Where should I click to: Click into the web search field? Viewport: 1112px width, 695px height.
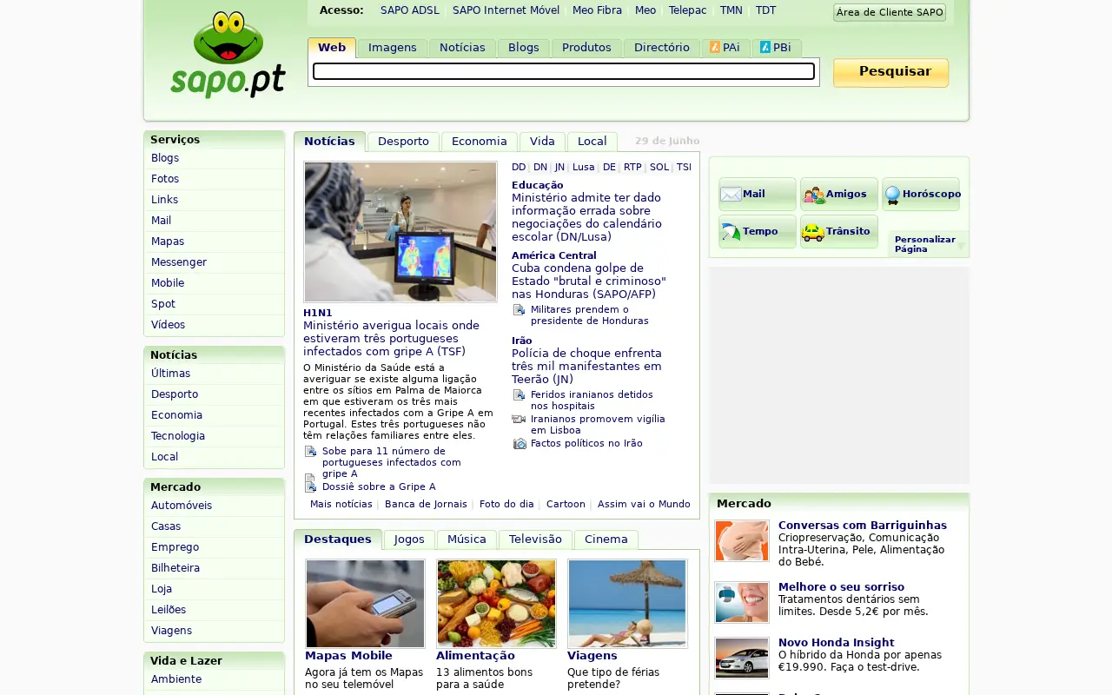click(x=564, y=71)
